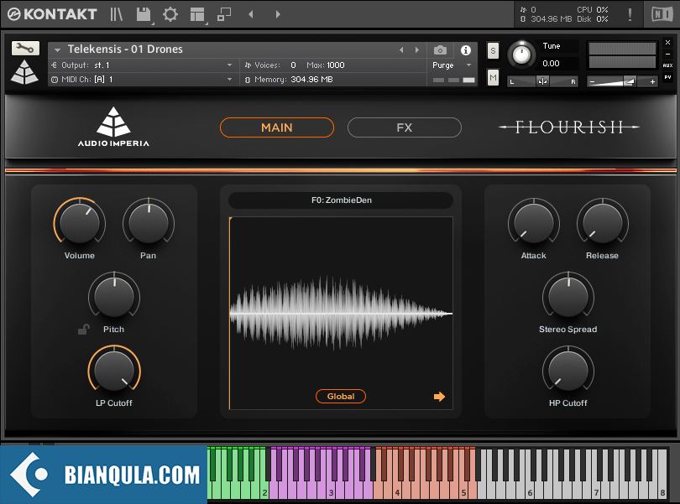Click the large Audio Imperia logo
The image size is (680, 504).
pos(113,127)
